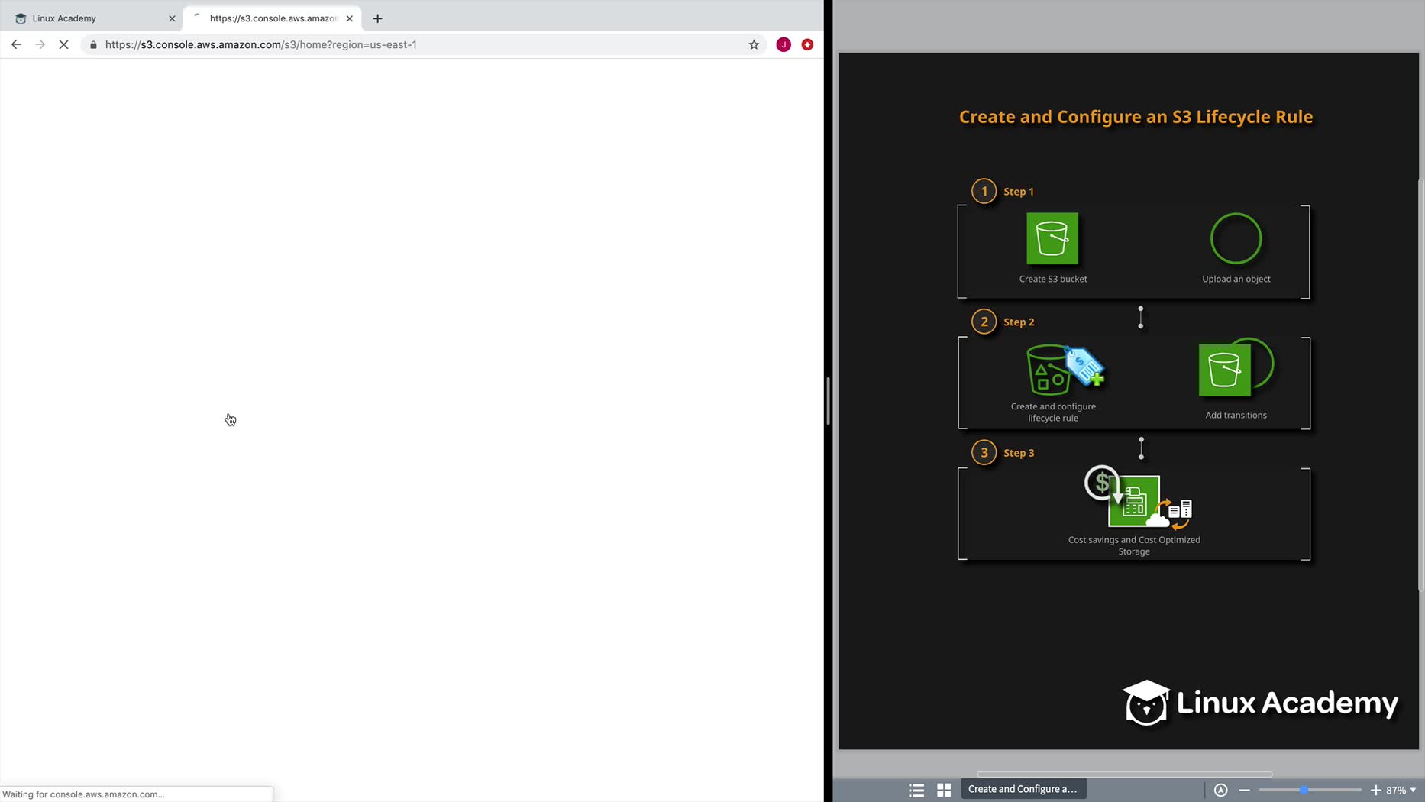This screenshot has width=1425, height=802.
Task: Select the s3.console.aws.amazon browser tab
Action: click(271, 18)
